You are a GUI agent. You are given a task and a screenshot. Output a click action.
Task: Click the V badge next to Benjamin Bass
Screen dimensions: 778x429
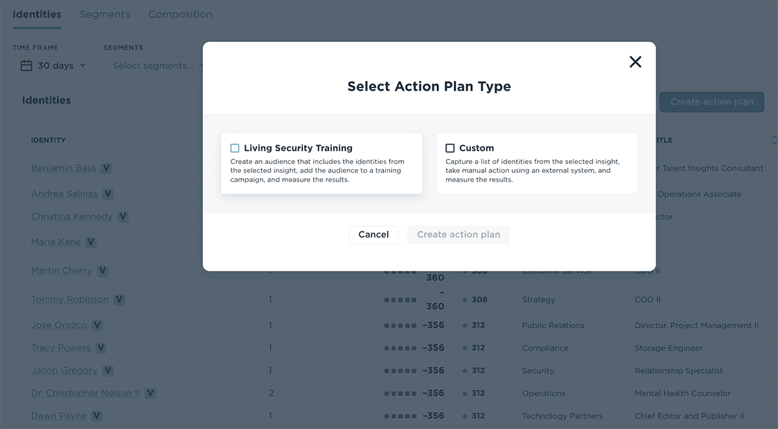pos(106,168)
